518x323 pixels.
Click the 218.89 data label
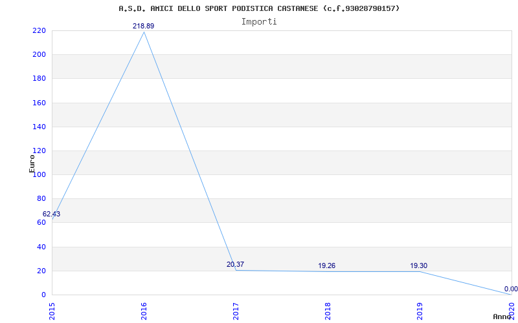[x=143, y=26]
